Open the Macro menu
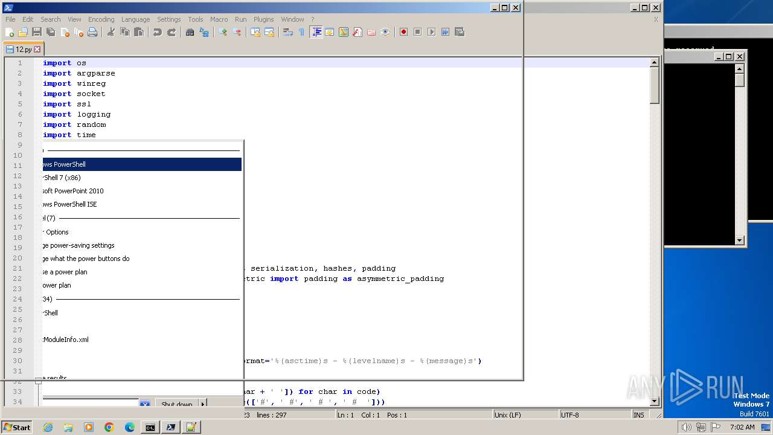The width and height of the screenshot is (773, 435). [x=219, y=19]
